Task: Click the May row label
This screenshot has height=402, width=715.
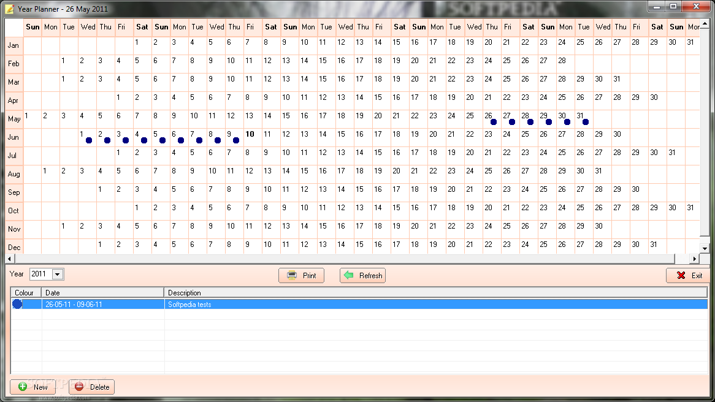Action: pyautogui.click(x=14, y=118)
